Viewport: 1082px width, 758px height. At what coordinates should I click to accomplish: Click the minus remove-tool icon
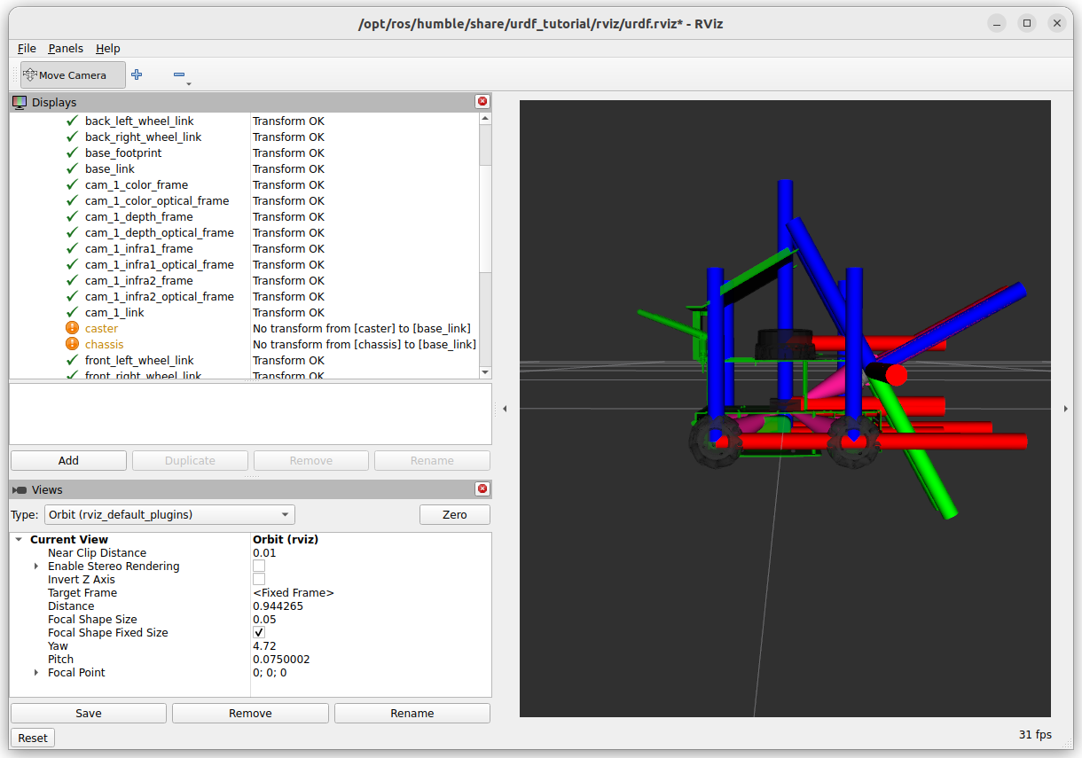(178, 75)
